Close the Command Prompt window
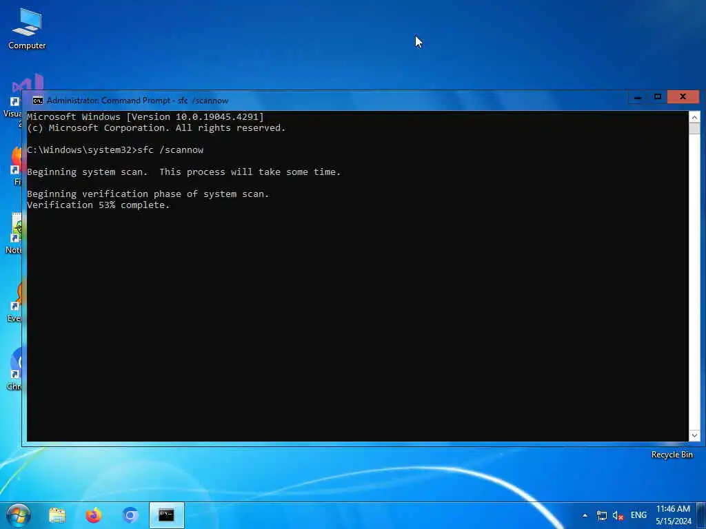This screenshot has height=529, width=706. (683, 97)
